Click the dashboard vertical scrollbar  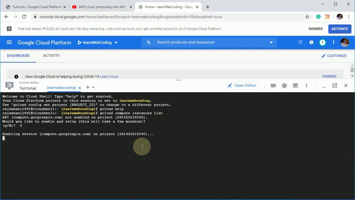click(x=352, y=70)
